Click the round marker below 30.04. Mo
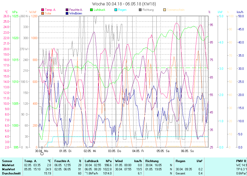The image size is (247, 176). (42, 154)
